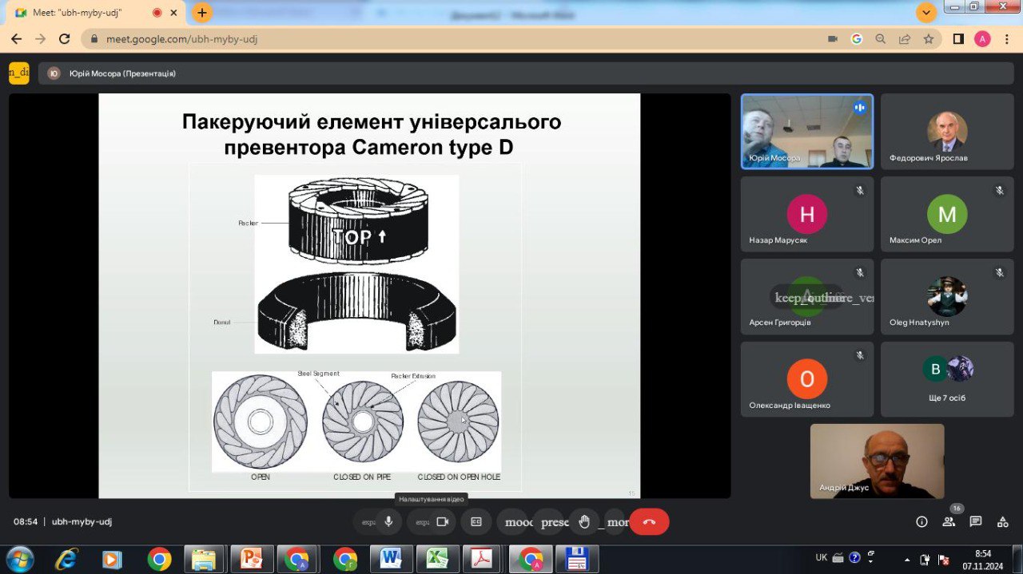Turn on closed captions

pyautogui.click(x=476, y=521)
